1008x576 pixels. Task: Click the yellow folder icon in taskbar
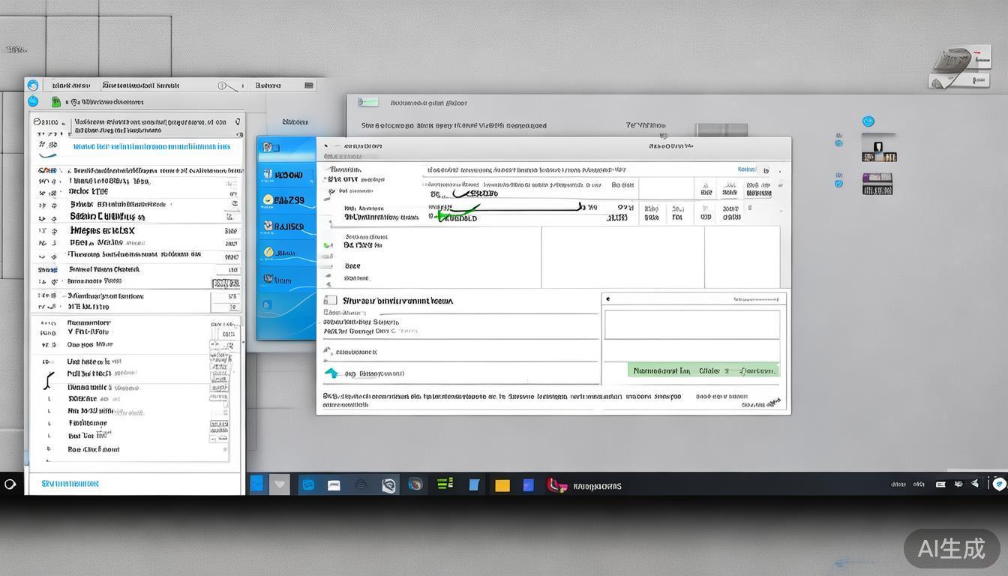coord(502,485)
